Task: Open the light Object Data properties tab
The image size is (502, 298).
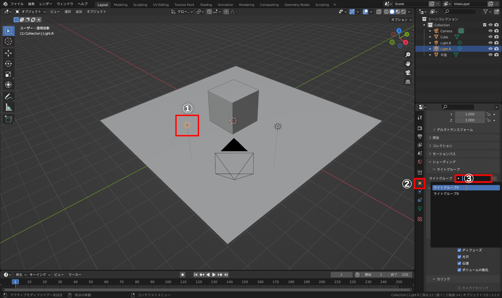Action: pos(420,208)
